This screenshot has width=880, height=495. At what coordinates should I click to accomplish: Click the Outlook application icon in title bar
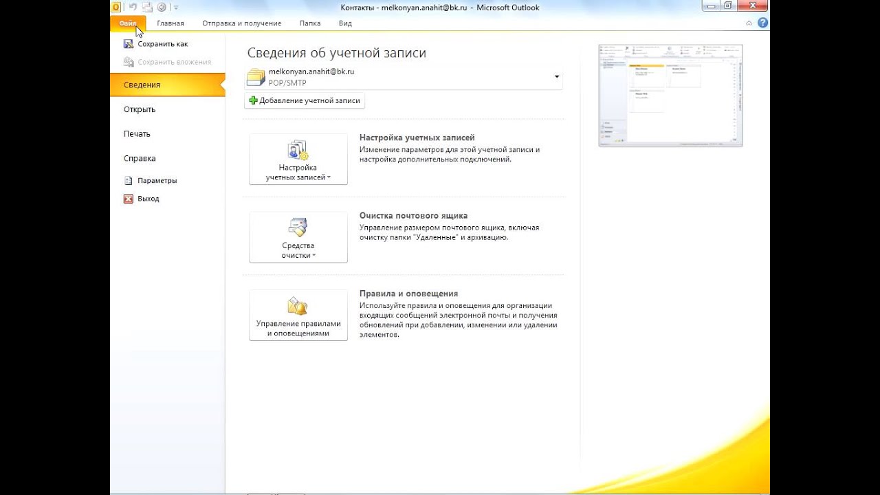(116, 7)
